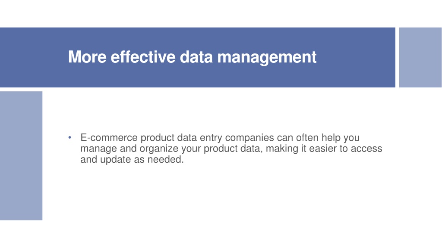Select the words "help you" in first line
Viewport: 442px width, 248px height.
coord(341,138)
